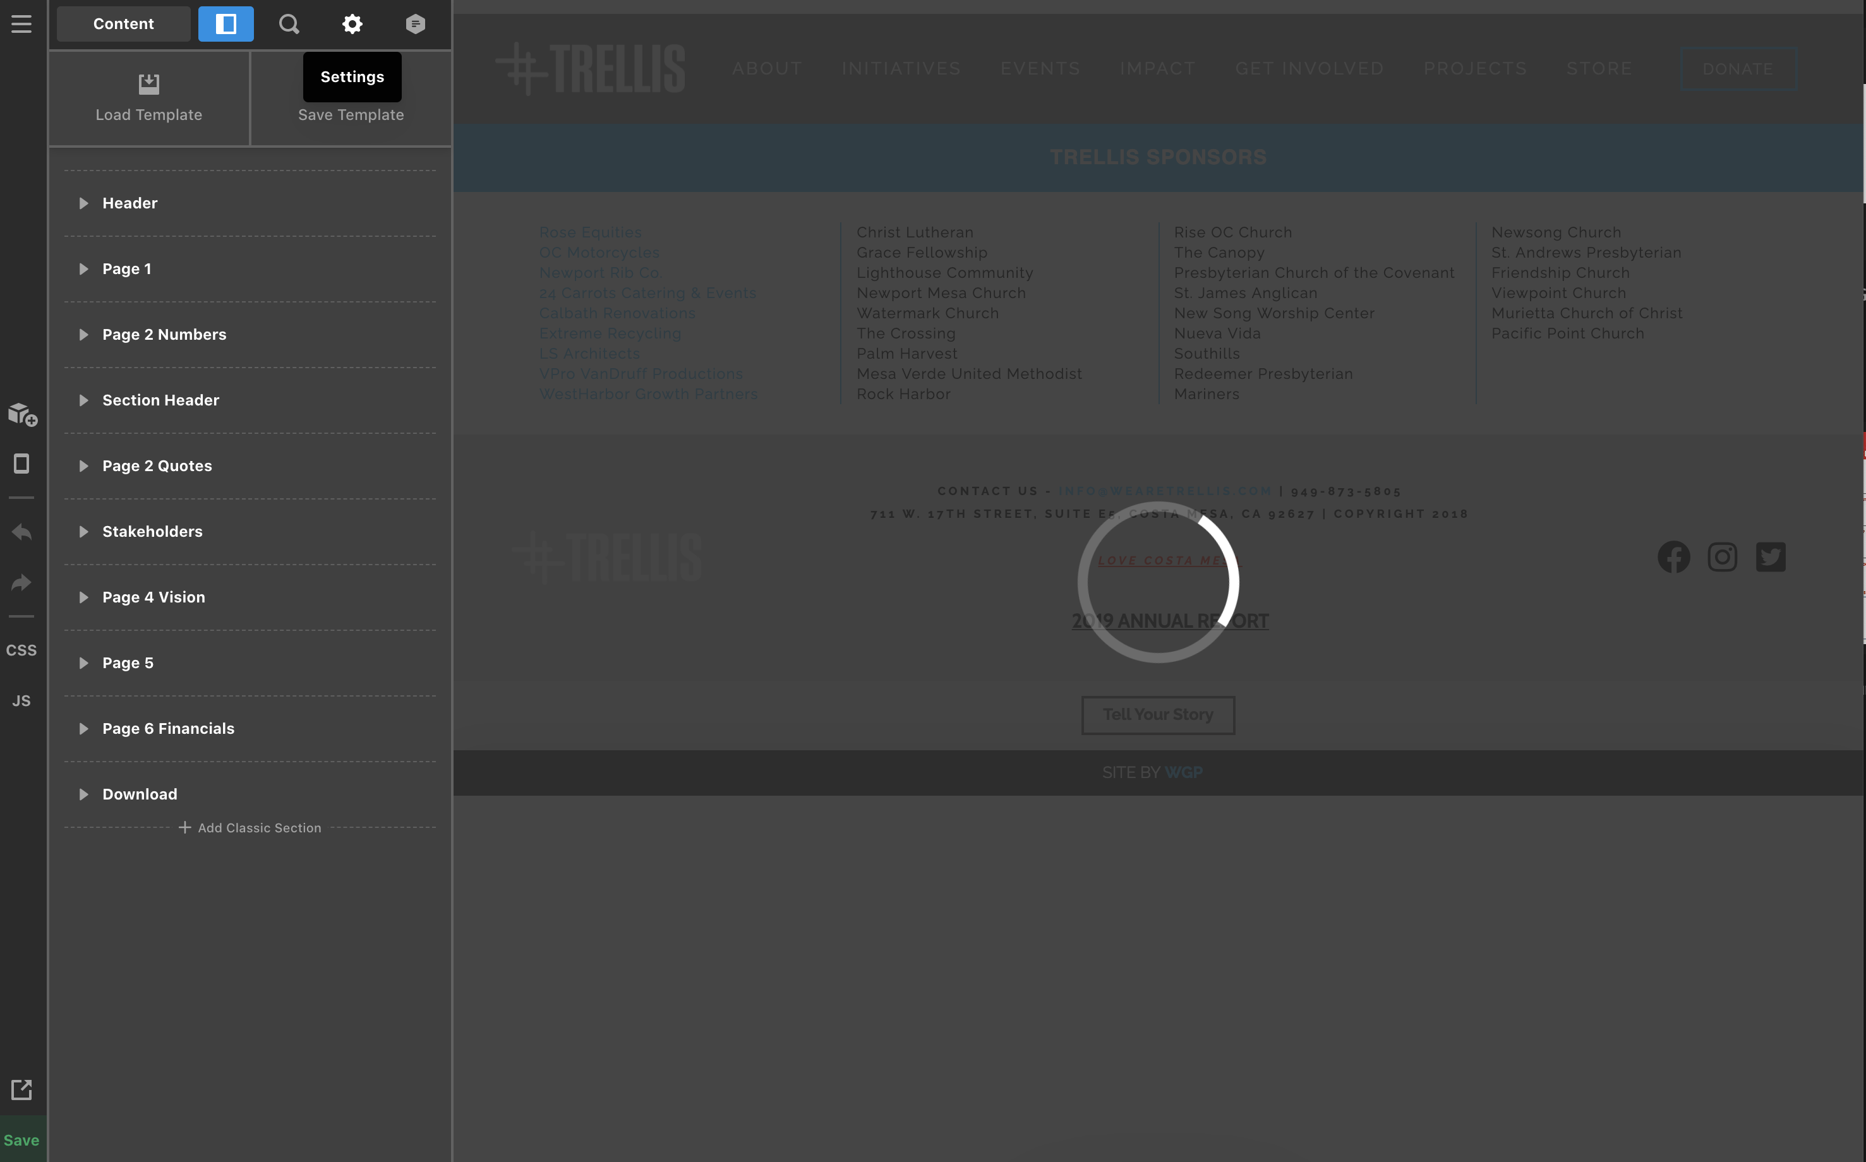Click the hexagon notes icon
Image resolution: width=1866 pixels, height=1162 pixels.
click(x=415, y=24)
